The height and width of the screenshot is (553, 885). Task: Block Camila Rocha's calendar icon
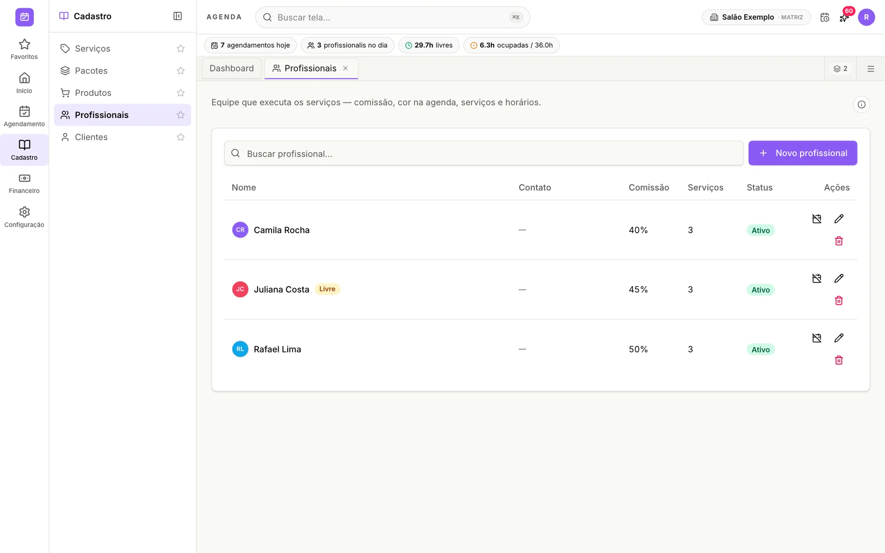(x=816, y=218)
